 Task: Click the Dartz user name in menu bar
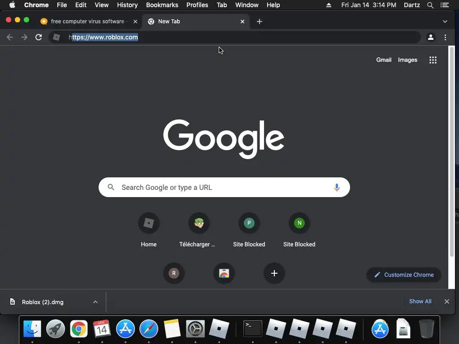(412, 5)
